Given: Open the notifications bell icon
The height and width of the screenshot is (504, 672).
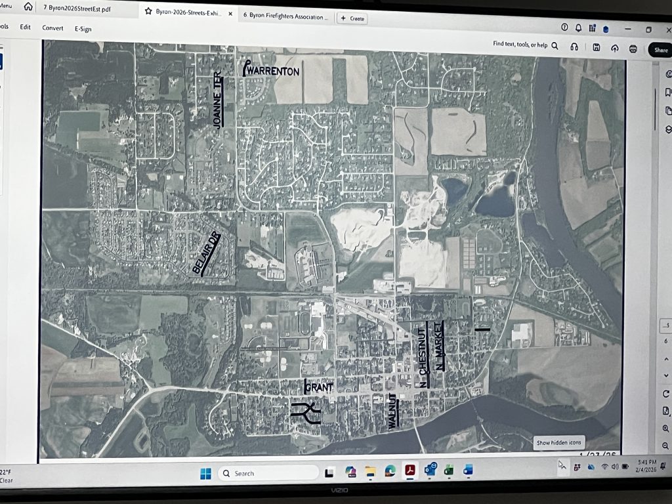Looking at the screenshot, I should (x=578, y=28).
